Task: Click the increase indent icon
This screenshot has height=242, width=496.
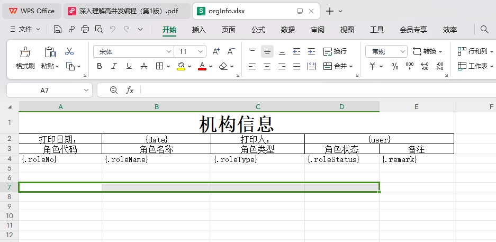Action: [311, 51]
